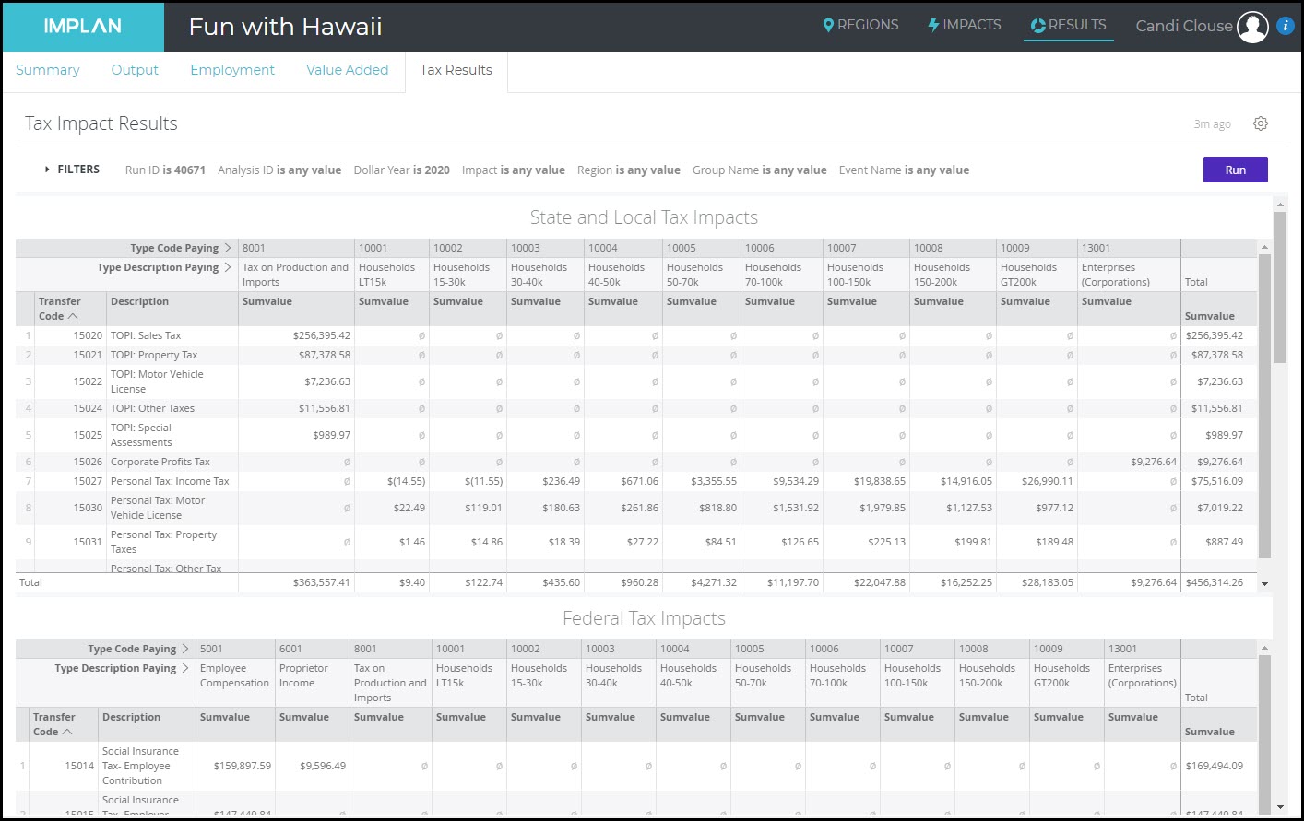Expand State table Type Description Paying chevron
This screenshot has height=821, width=1304.
coord(228,267)
